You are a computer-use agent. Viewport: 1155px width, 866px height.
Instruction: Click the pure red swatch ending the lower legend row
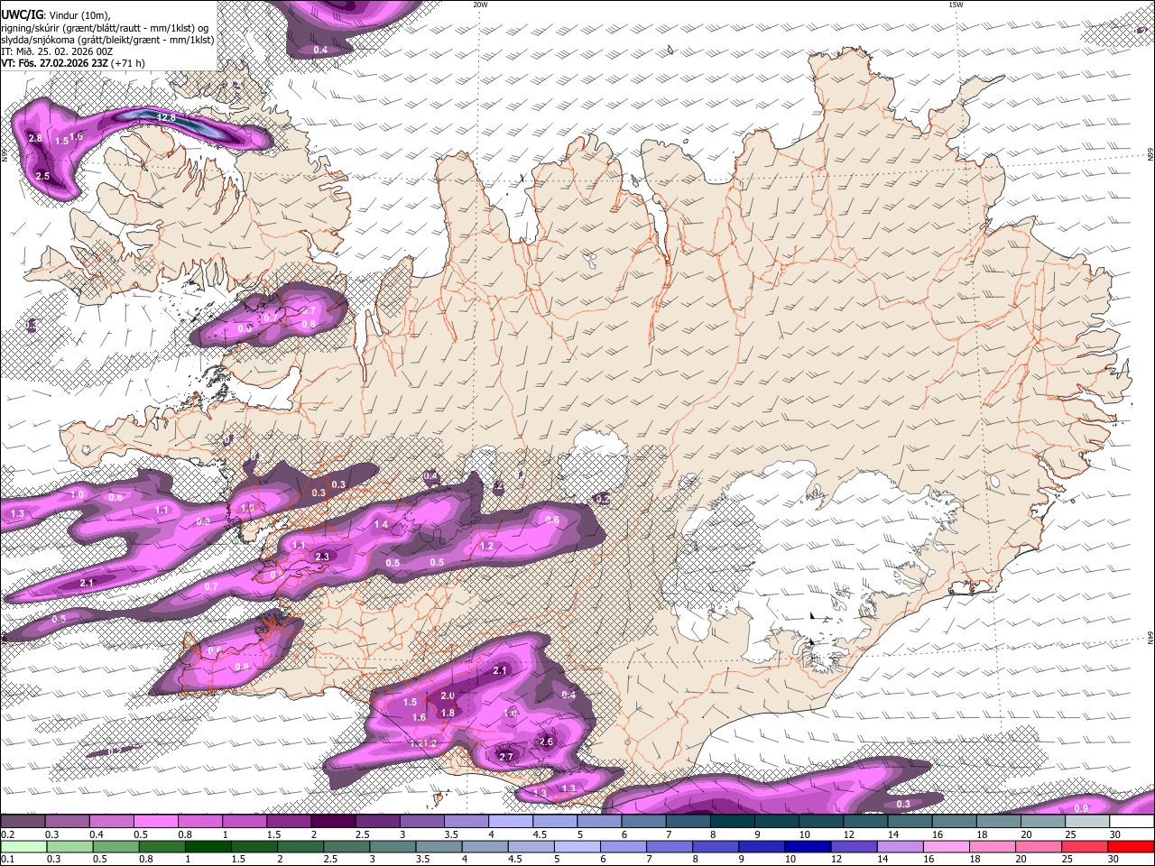(x=1130, y=846)
